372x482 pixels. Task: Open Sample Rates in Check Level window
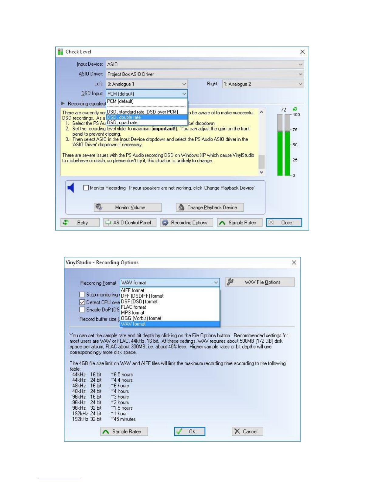pos(239,223)
